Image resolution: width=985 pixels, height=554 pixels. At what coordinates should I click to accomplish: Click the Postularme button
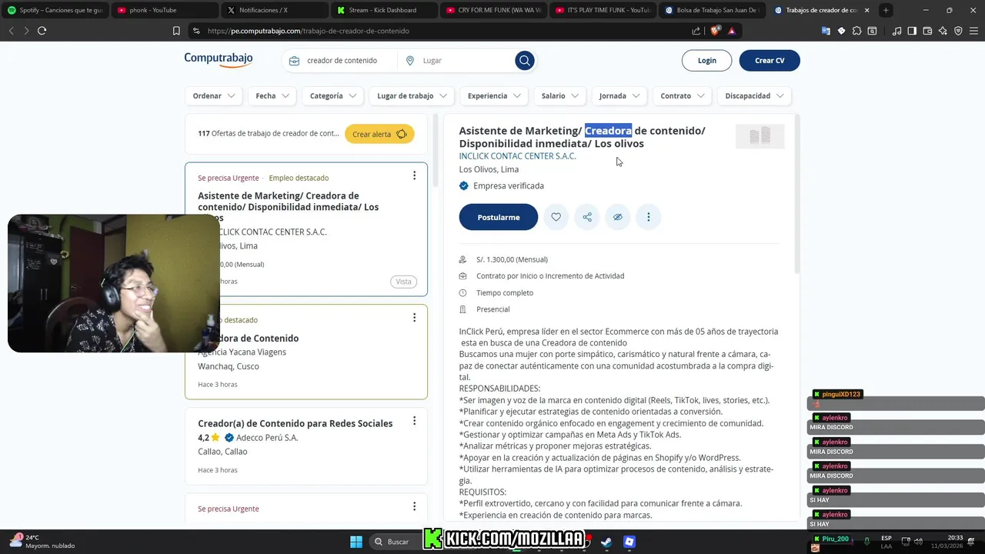pyautogui.click(x=499, y=217)
